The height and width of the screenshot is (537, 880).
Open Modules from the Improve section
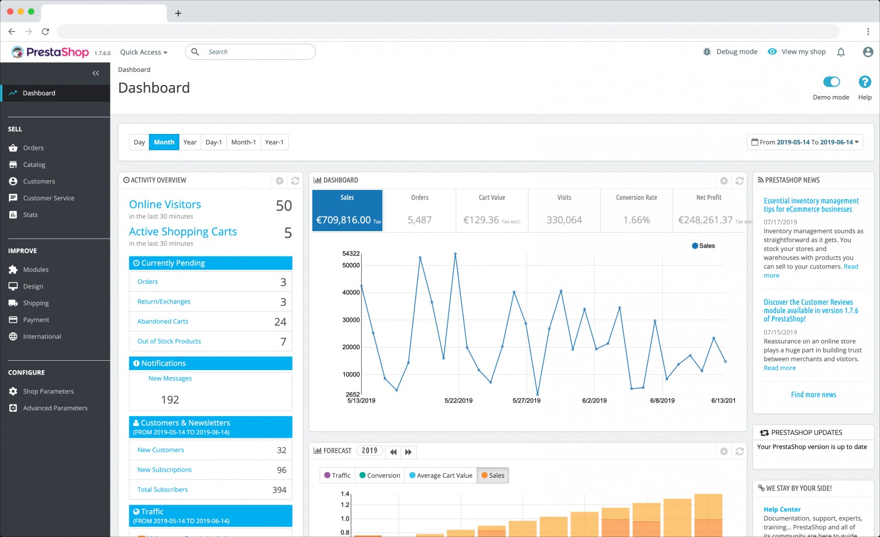coord(36,270)
